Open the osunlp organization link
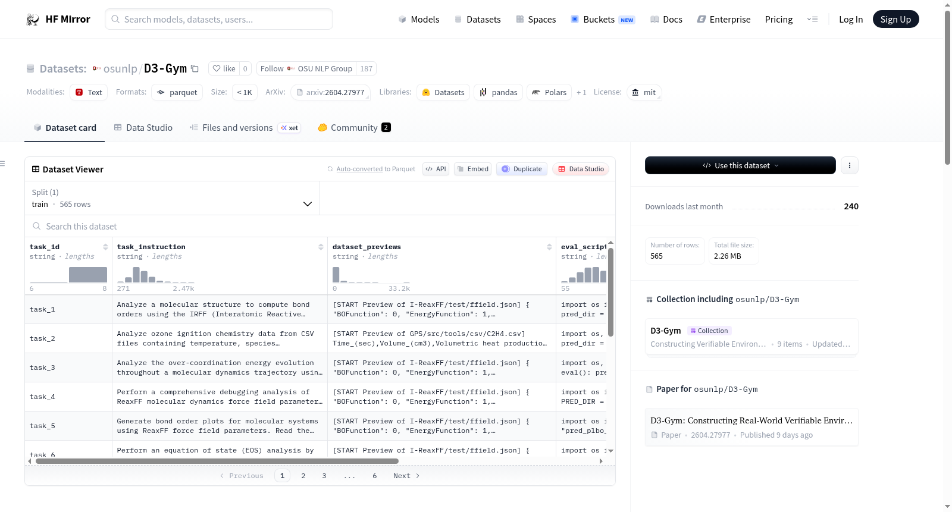The height and width of the screenshot is (512, 952). click(x=120, y=68)
